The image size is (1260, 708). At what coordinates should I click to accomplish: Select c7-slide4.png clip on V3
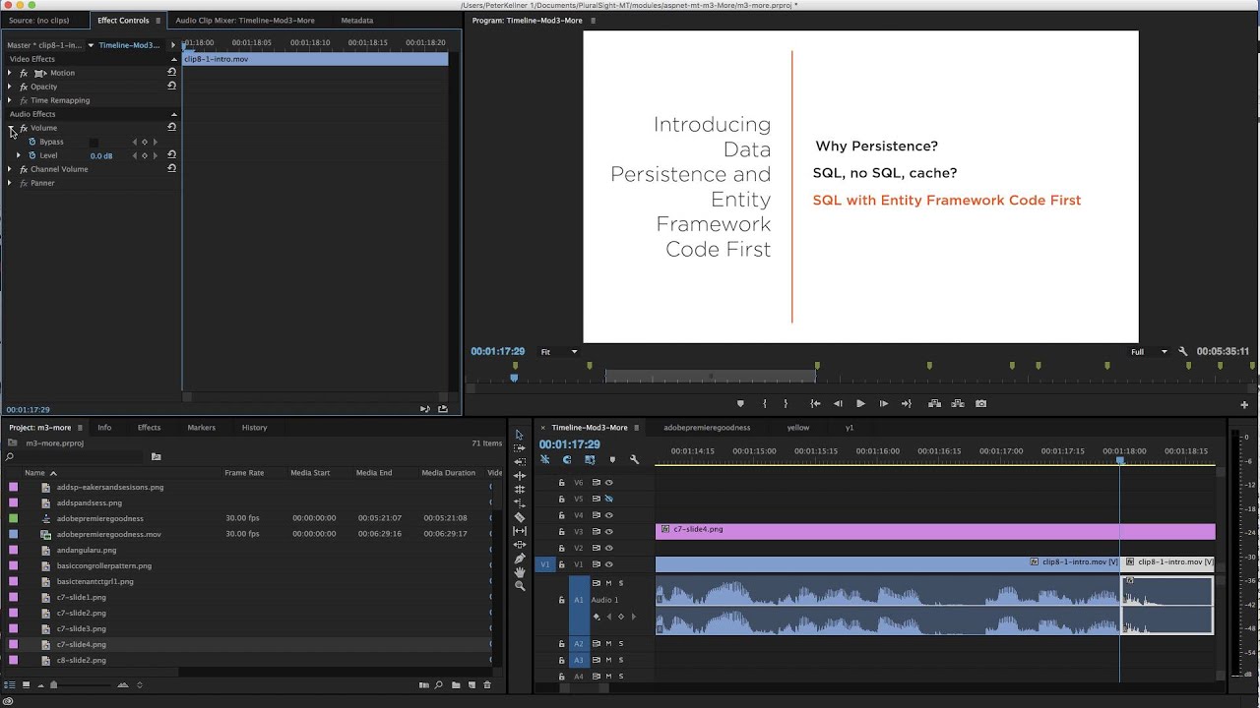[935, 531]
